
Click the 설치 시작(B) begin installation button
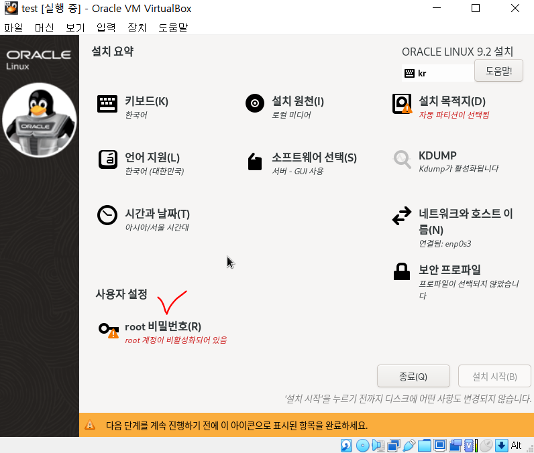[x=494, y=376]
